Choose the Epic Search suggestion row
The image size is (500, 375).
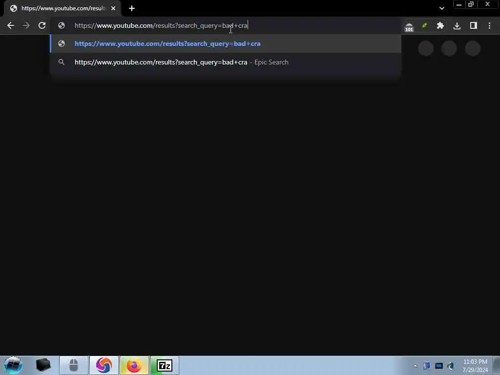pos(226,62)
